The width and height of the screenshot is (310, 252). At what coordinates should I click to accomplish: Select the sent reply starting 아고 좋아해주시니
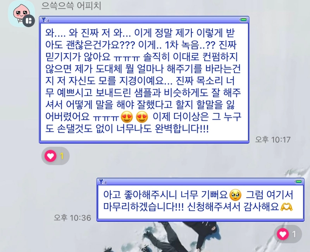click(200, 200)
